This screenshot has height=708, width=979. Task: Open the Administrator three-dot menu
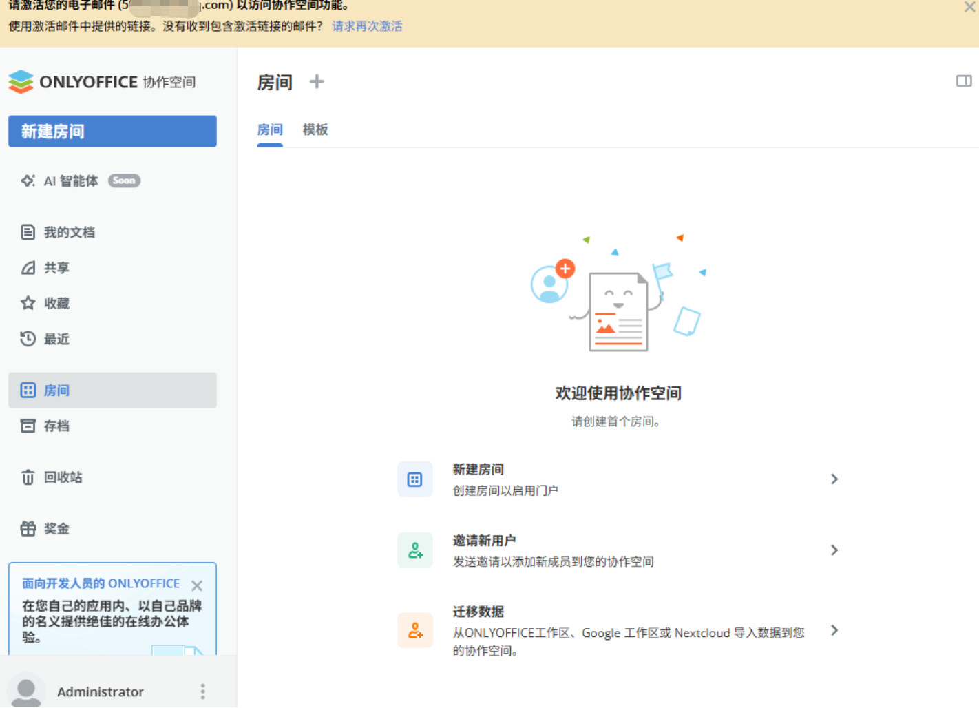point(202,691)
